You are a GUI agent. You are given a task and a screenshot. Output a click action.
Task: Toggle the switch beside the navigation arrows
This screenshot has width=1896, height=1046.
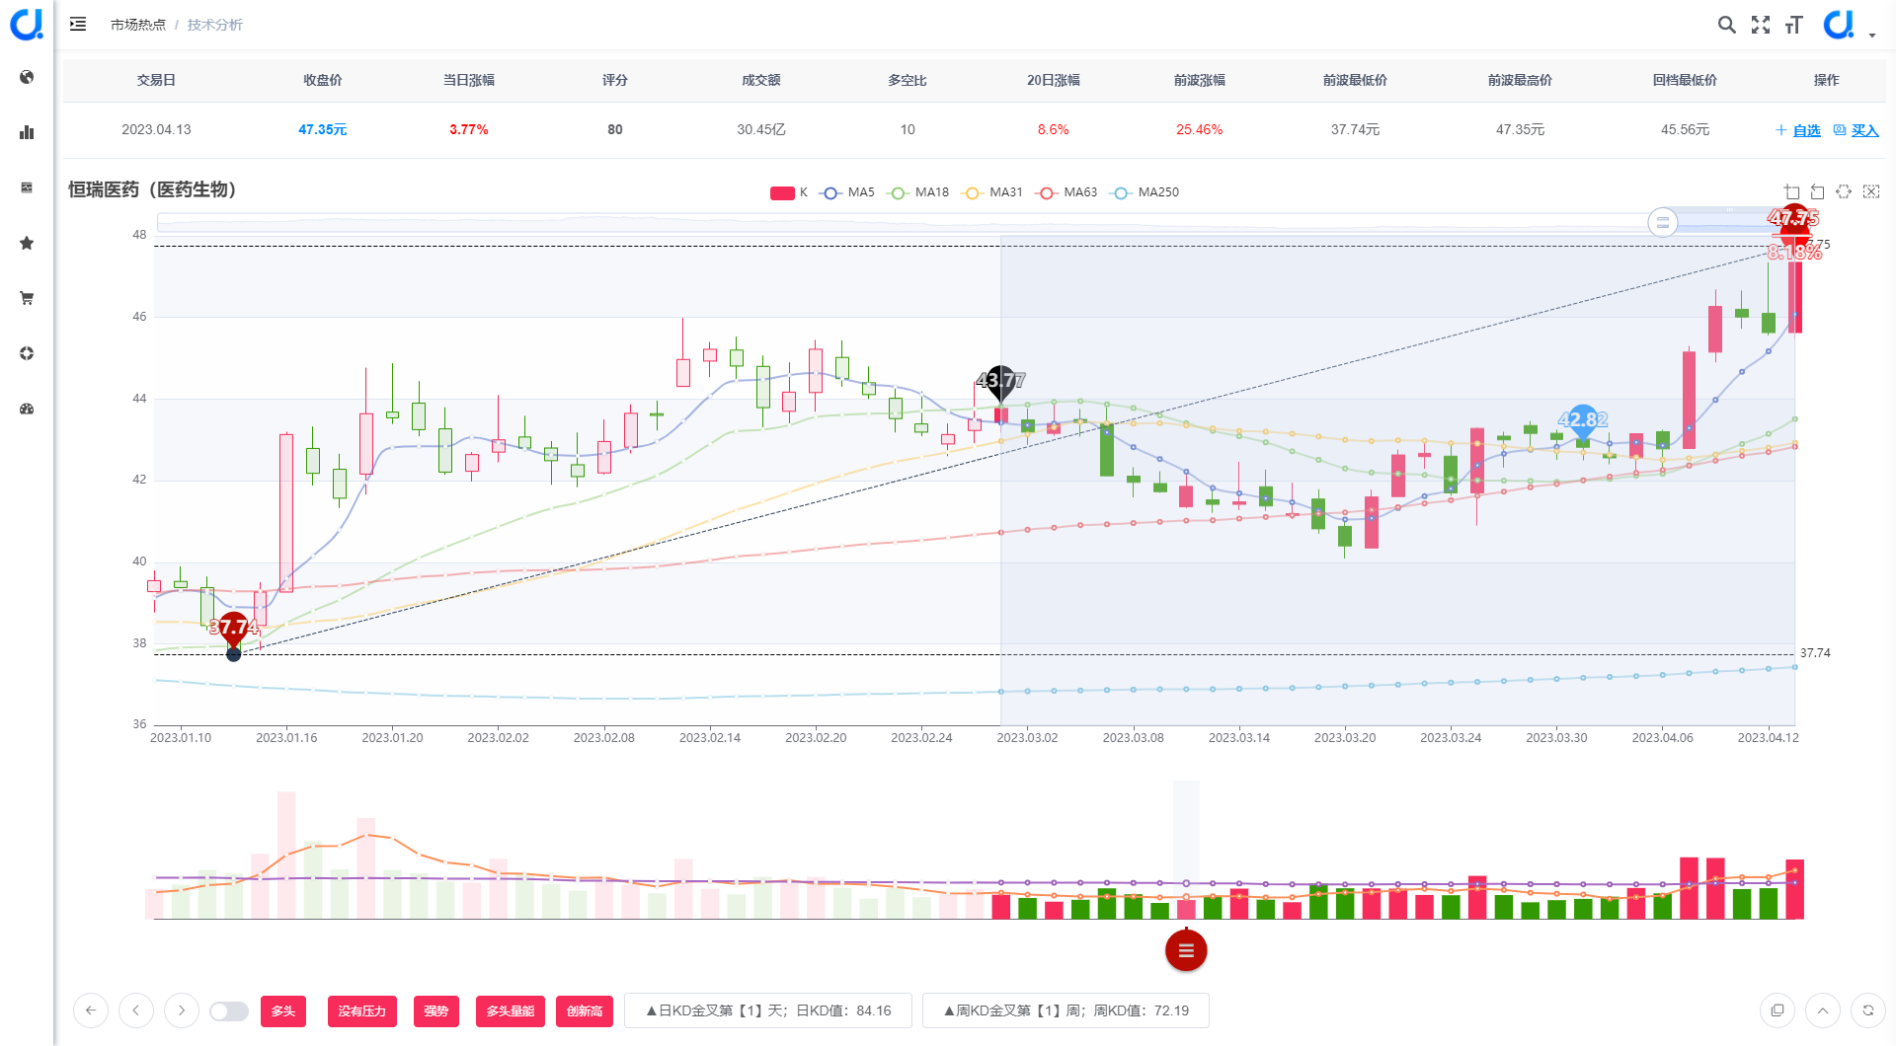pyautogui.click(x=229, y=1011)
